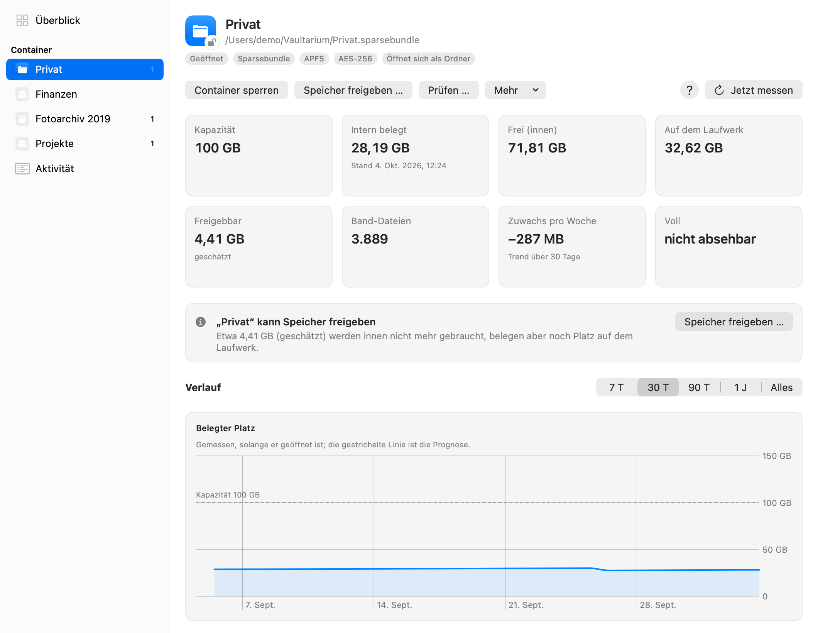Click the Öffnet sich als Ordner tag
The image size is (818, 633).
tap(428, 59)
